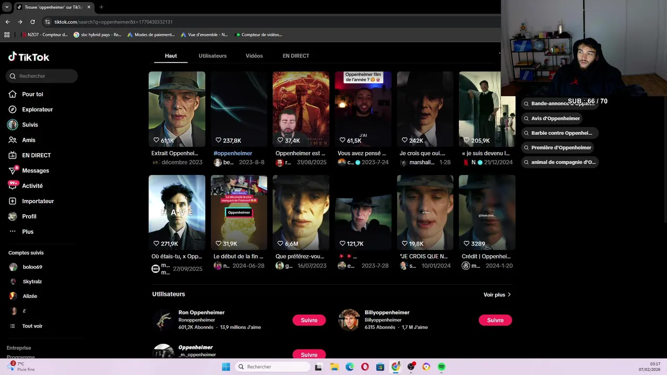Open video with 121,7K likes

(363, 213)
